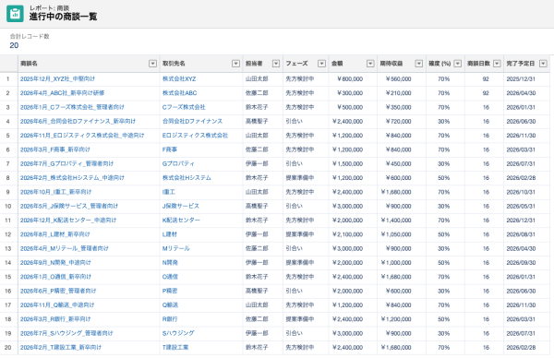Open opportunity 2026年1月_Cフーズ株式会社_管理者向け
The image size is (554, 358).
[72, 107]
